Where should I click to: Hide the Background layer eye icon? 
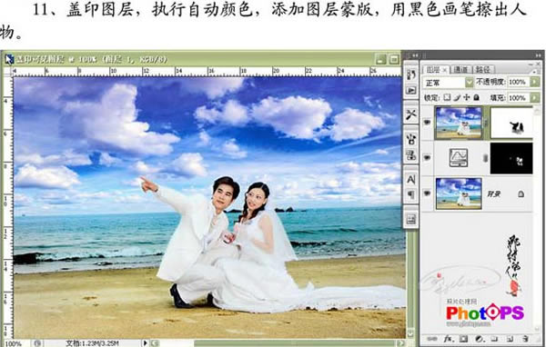[427, 193]
